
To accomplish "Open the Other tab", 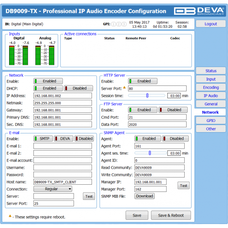I will coord(211,129).
